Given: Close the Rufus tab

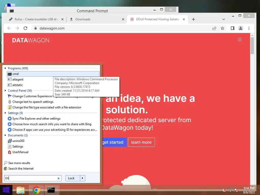Looking at the screenshot, I should coord(62,19).
